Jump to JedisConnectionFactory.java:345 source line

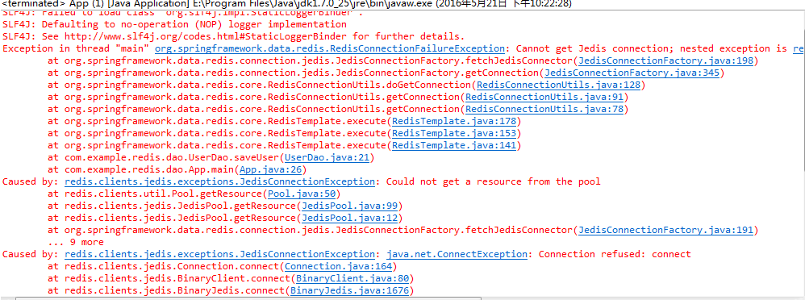click(x=634, y=73)
